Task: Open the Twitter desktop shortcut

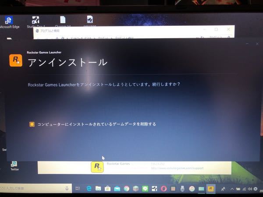Action: tap(14, 166)
